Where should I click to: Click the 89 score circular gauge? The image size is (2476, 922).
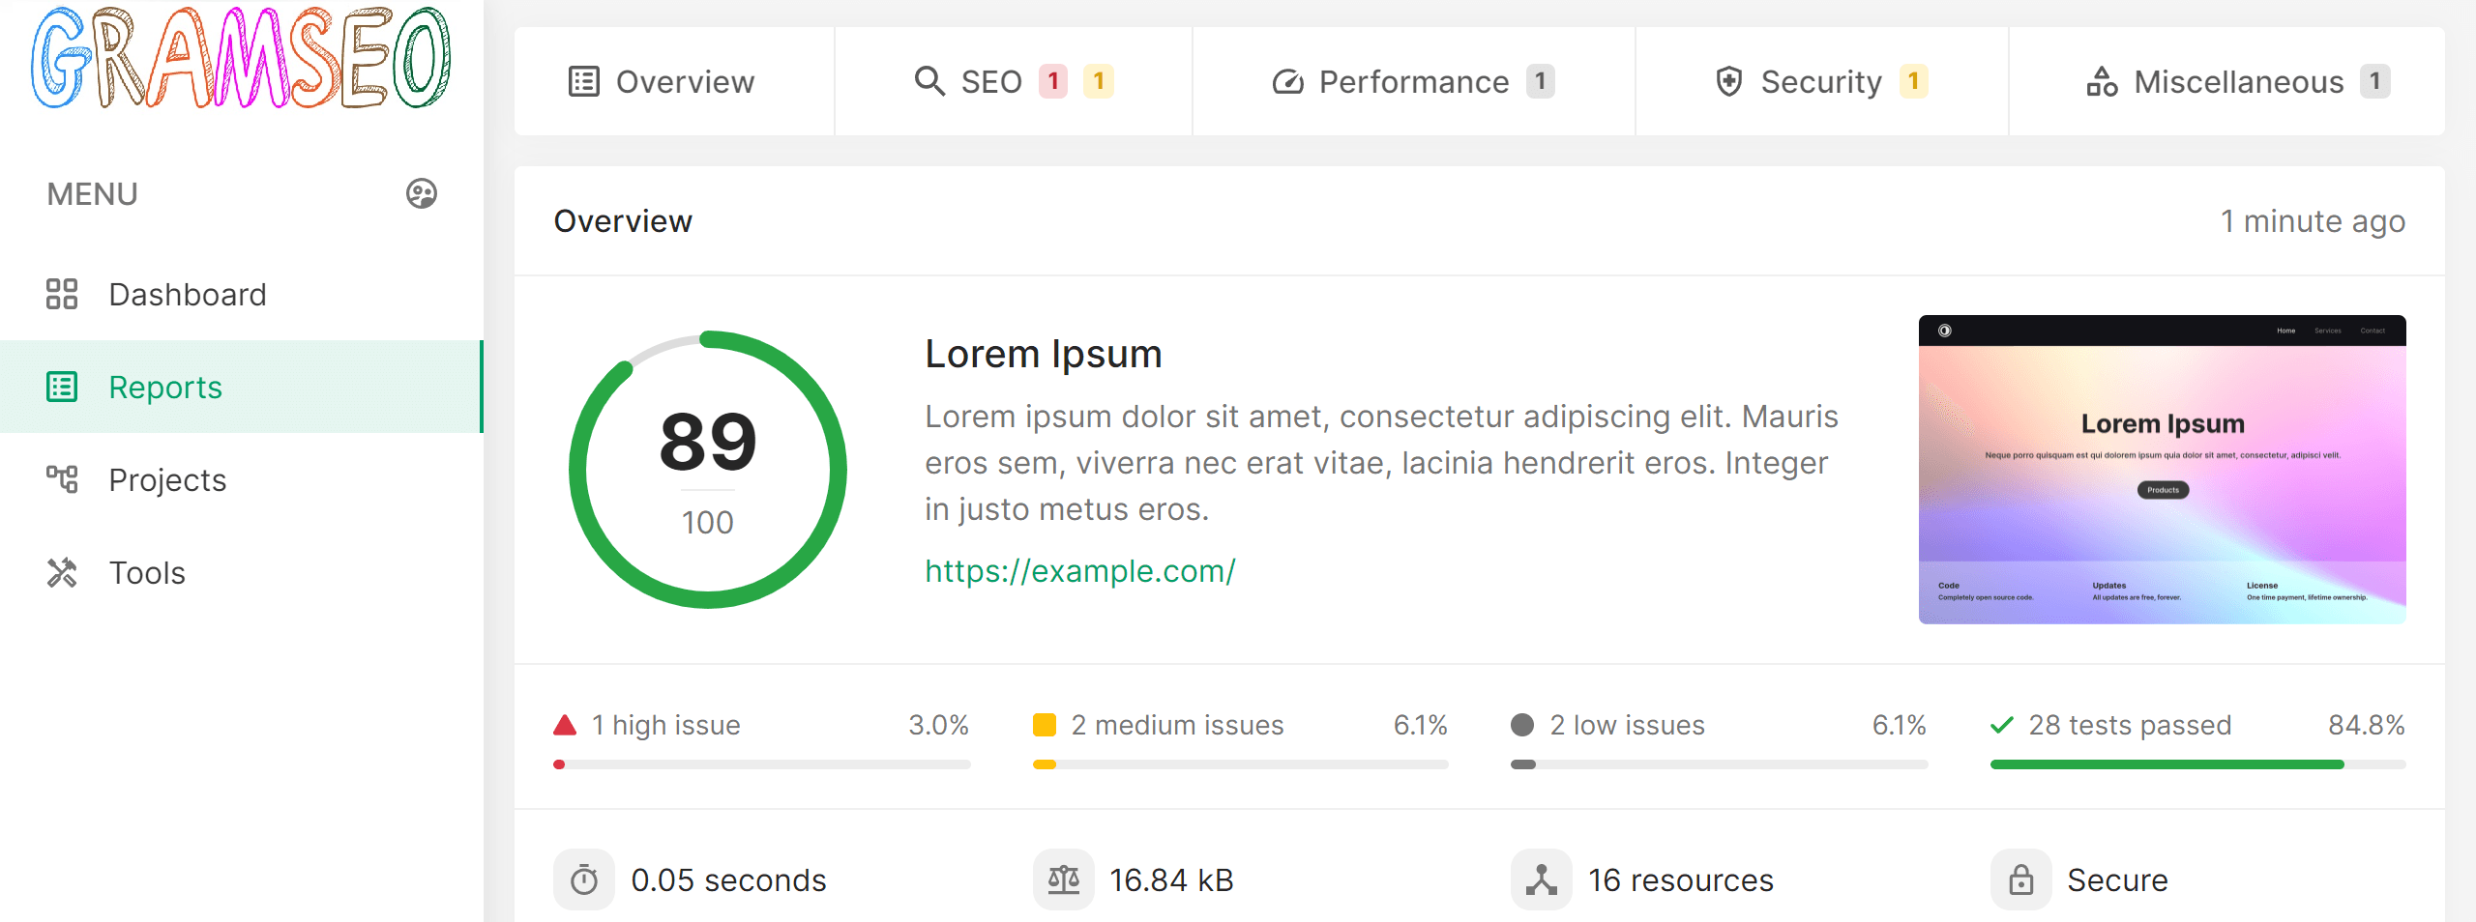(708, 470)
